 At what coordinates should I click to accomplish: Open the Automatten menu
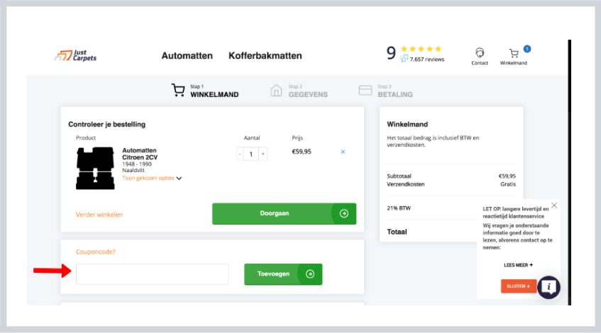[x=187, y=56]
